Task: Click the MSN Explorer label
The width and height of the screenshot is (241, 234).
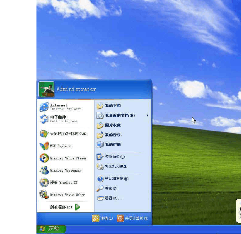Action: pyautogui.click(x=61, y=146)
